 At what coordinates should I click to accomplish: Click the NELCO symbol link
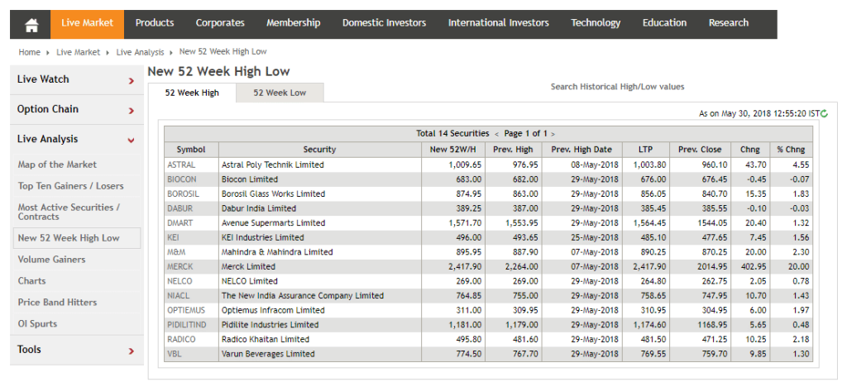coord(179,281)
